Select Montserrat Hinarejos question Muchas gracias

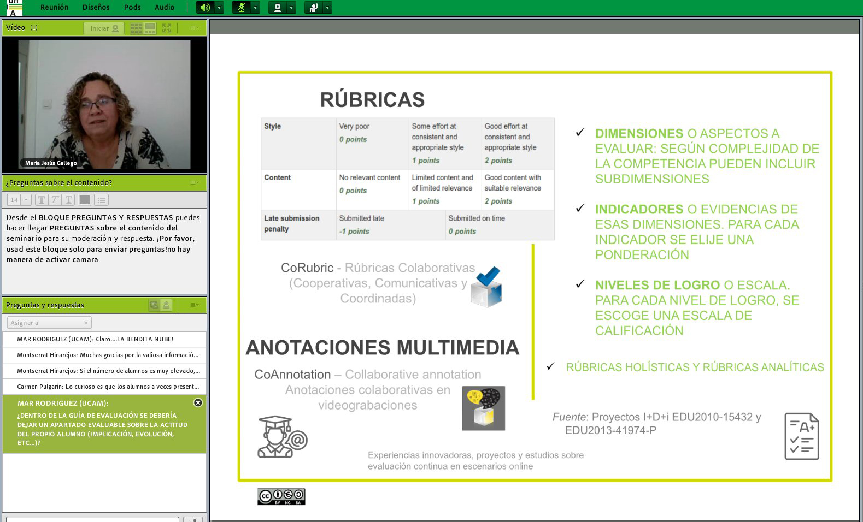point(104,355)
